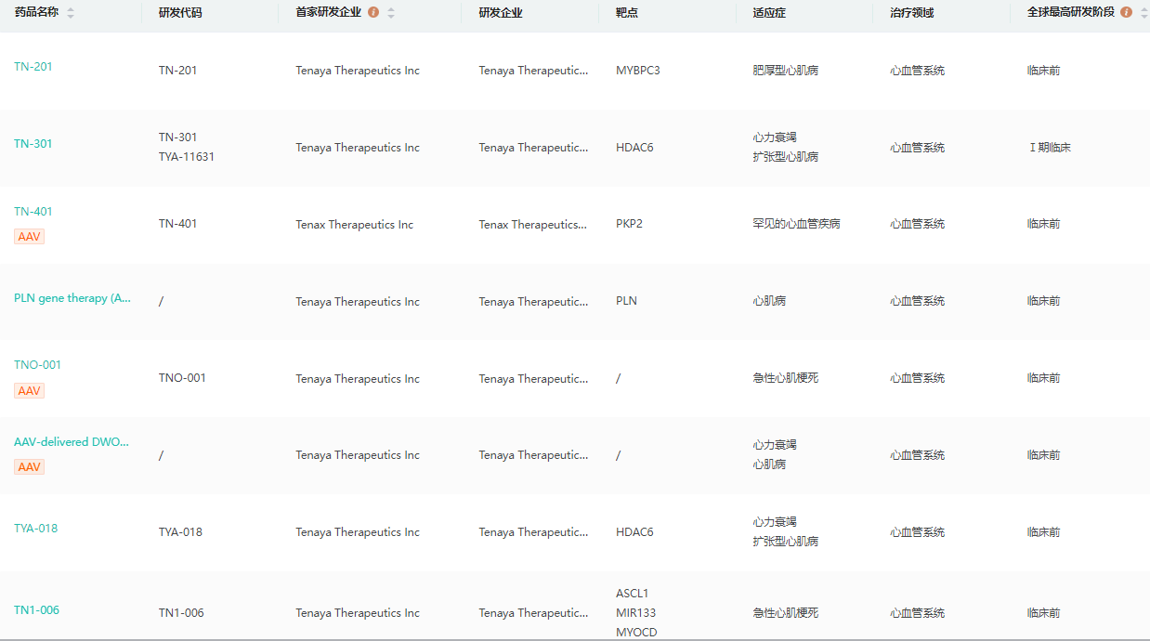Screen dimensions: 1150x641
Task: Open TNO-001 drug link
Action: (x=37, y=365)
